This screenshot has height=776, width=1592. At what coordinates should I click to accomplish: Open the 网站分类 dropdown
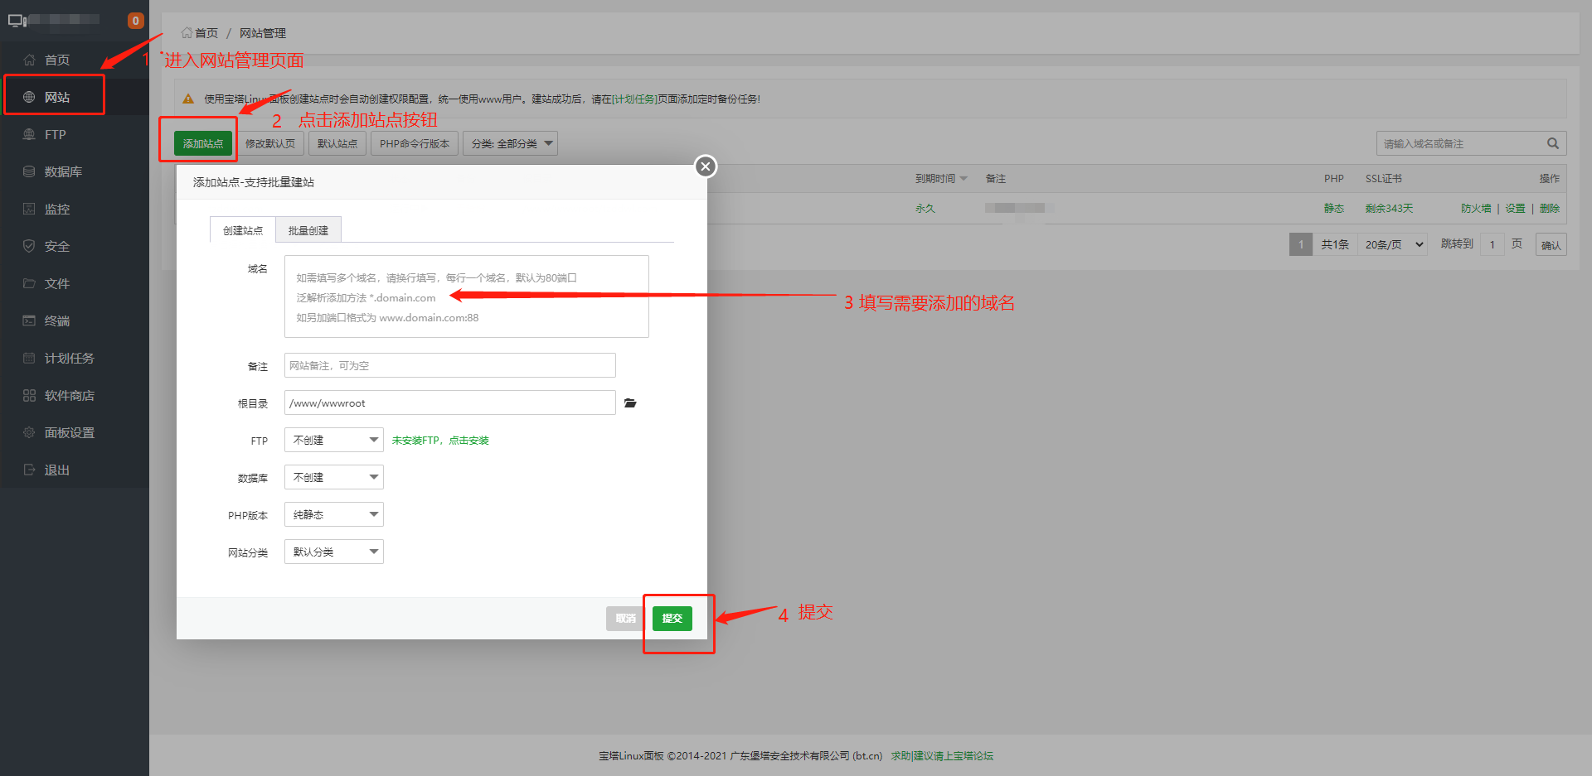pyautogui.click(x=334, y=552)
